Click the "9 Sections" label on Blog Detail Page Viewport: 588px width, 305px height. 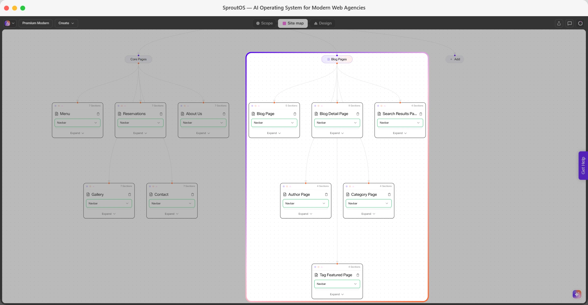click(x=354, y=106)
